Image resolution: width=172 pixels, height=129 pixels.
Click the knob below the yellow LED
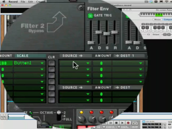point(82,119)
